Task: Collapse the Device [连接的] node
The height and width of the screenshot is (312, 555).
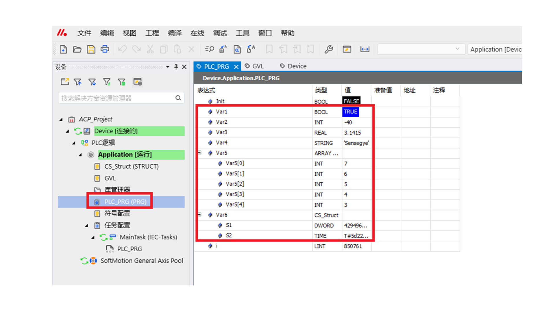Action: (x=67, y=131)
